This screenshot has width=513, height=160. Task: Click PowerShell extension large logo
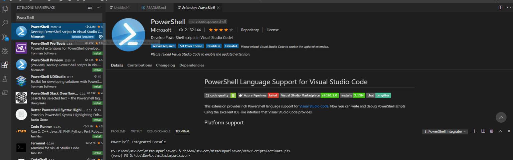coord(129,35)
